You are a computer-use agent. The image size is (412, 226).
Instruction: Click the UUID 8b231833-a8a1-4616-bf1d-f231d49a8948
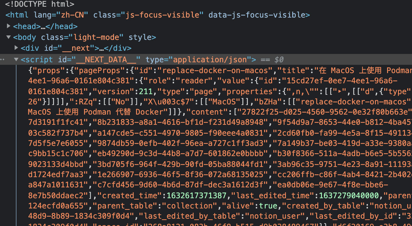[x=180, y=122]
